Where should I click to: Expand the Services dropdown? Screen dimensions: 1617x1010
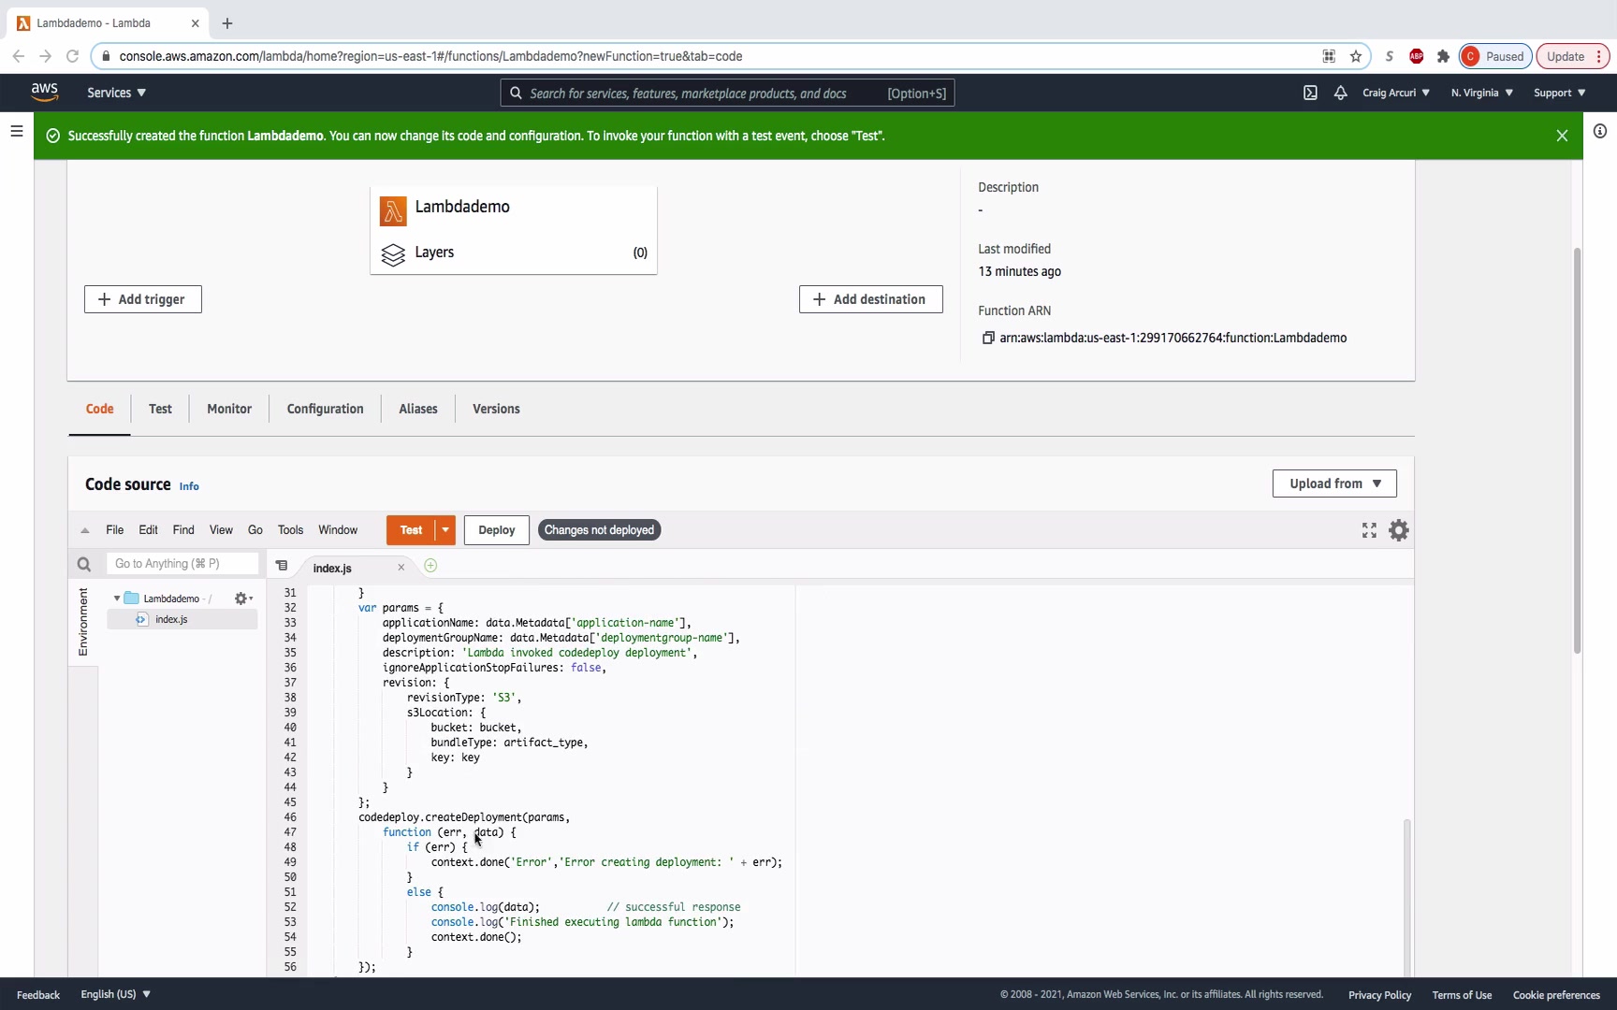point(117,93)
